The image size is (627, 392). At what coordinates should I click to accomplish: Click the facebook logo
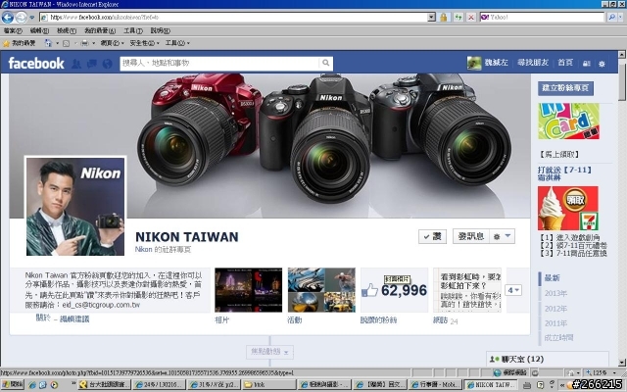click(36, 63)
